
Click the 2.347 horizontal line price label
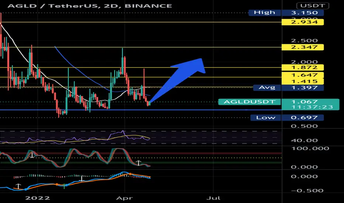point(303,47)
